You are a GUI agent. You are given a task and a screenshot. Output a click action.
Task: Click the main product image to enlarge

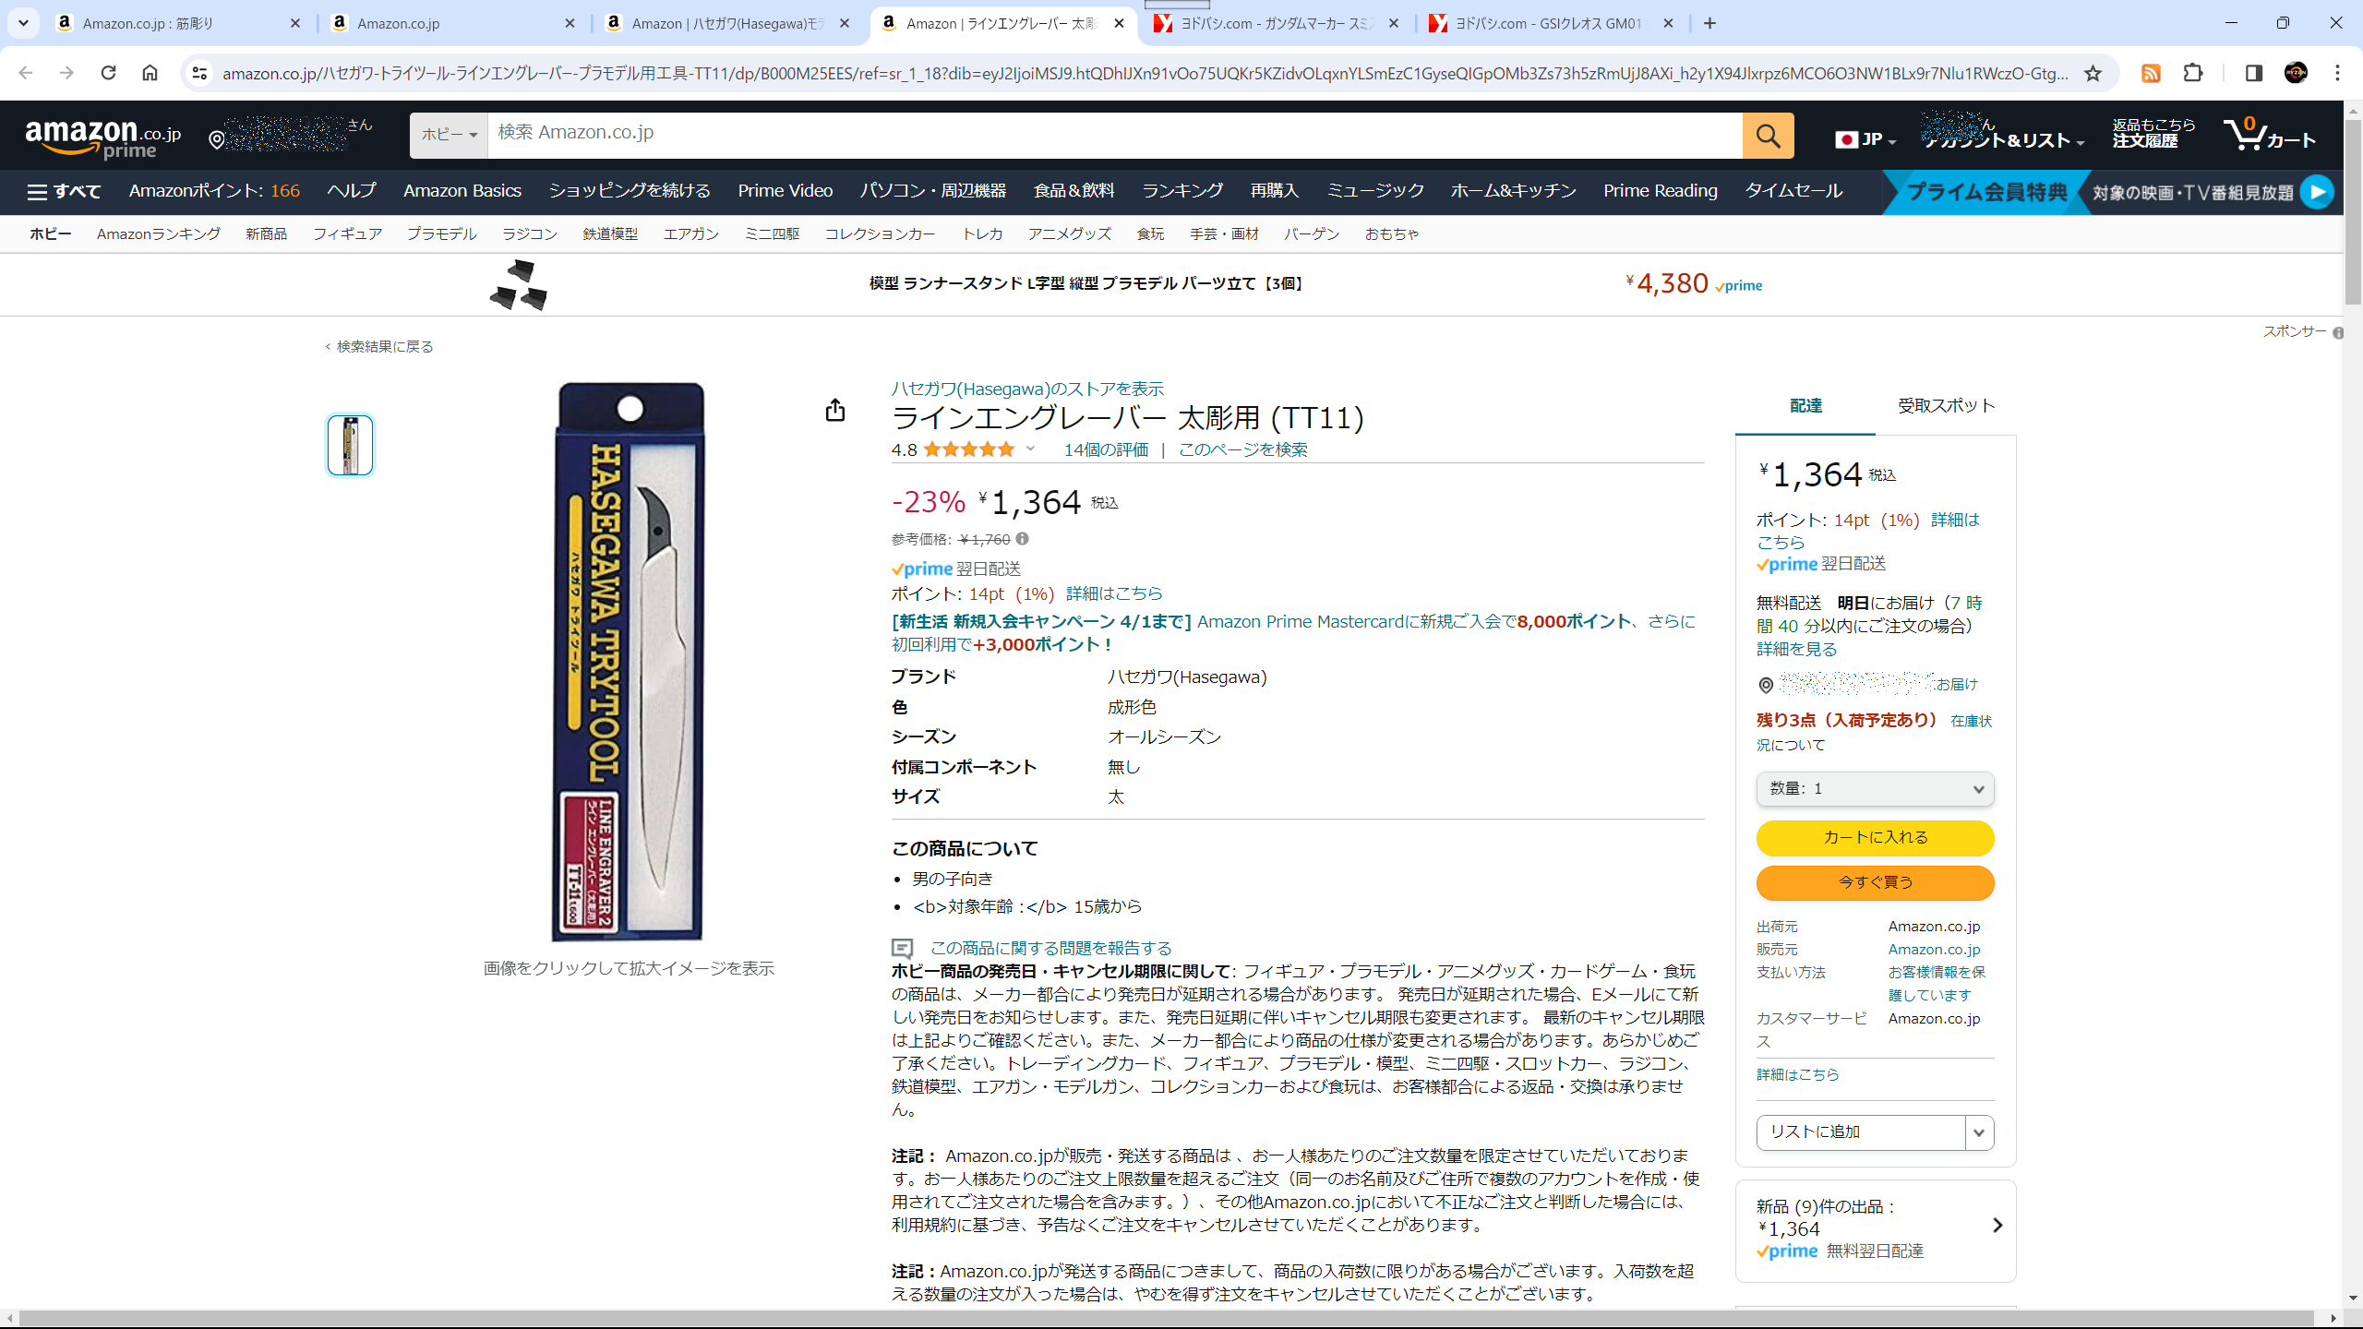pyautogui.click(x=630, y=662)
